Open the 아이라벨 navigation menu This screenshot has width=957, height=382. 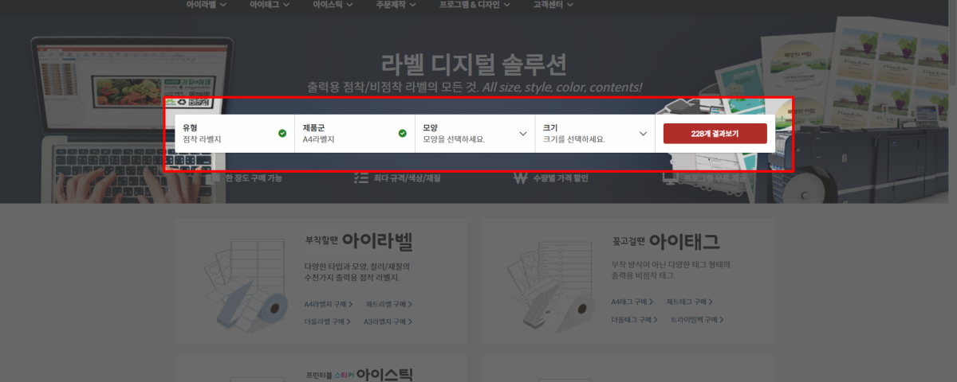pyautogui.click(x=207, y=5)
